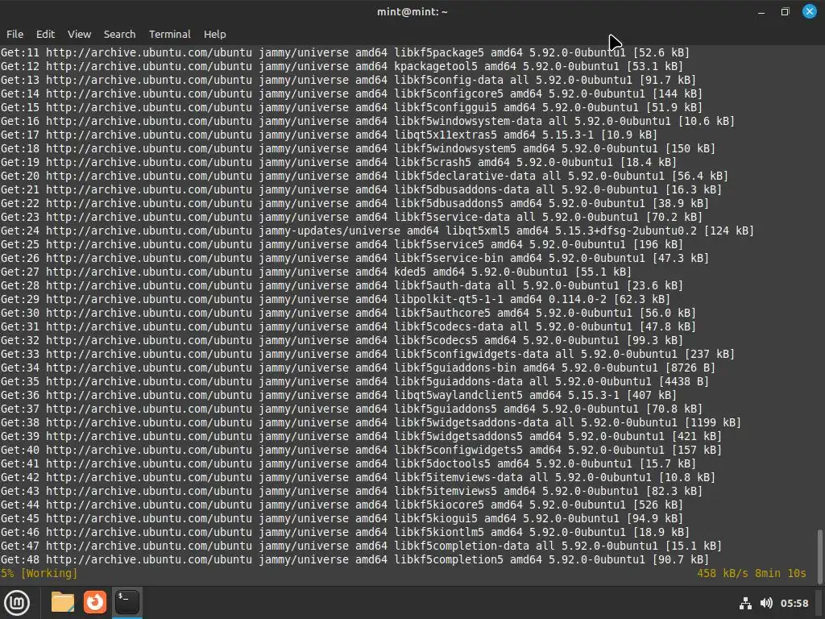Screen dimensions: 825x619
Task: Click the terminal vertical scrollbar thumb
Action: [x=819, y=557]
